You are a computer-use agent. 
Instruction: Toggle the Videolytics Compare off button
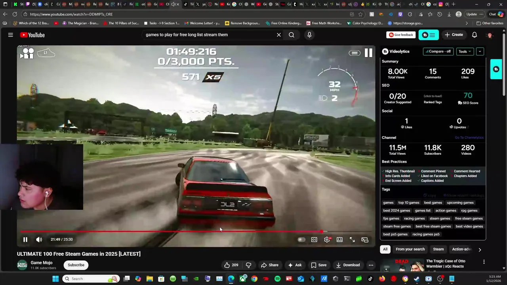pyautogui.click(x=438, y=51)
